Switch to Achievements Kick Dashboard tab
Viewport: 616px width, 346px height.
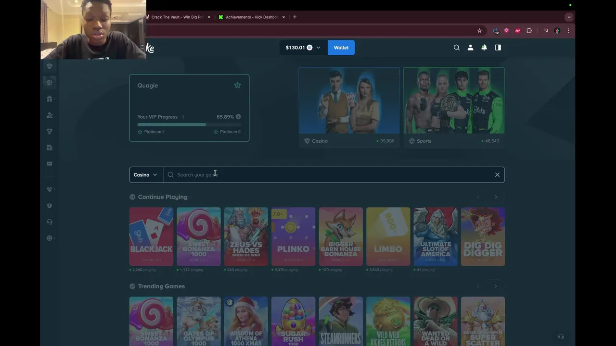coord(251,17)
